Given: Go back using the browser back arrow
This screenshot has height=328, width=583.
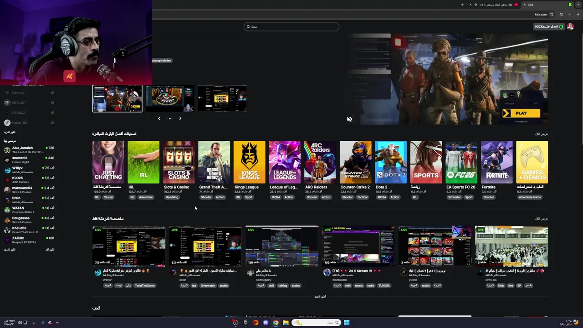Looking at the screenshot, I should click(x=578, y=14).
